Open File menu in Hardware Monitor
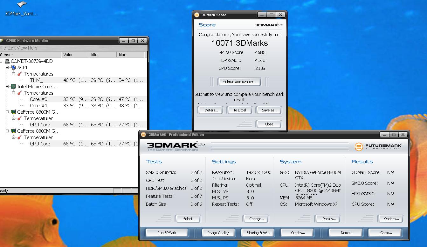427x247 pixels. 3,48
